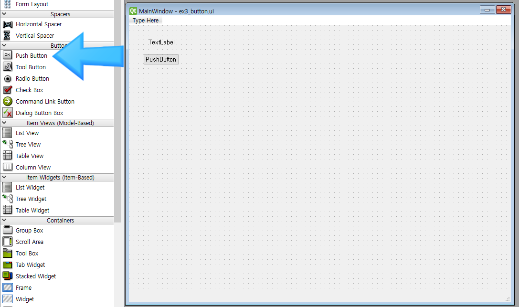Click the 'Dialog Button Box' label text
The height and width of the screenshot is (307, 519).
pyautogui.click(x=39, y=113)
